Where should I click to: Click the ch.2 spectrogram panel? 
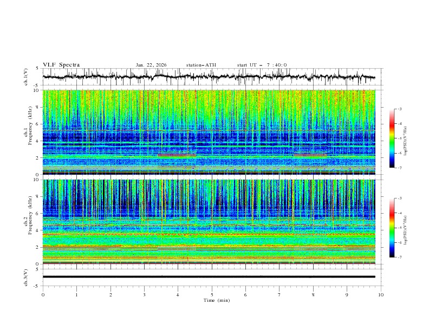pos(209,222)
